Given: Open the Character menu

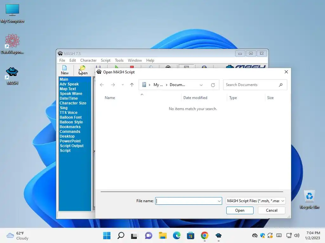Looking at the screenshot, I should coord(88,60).
